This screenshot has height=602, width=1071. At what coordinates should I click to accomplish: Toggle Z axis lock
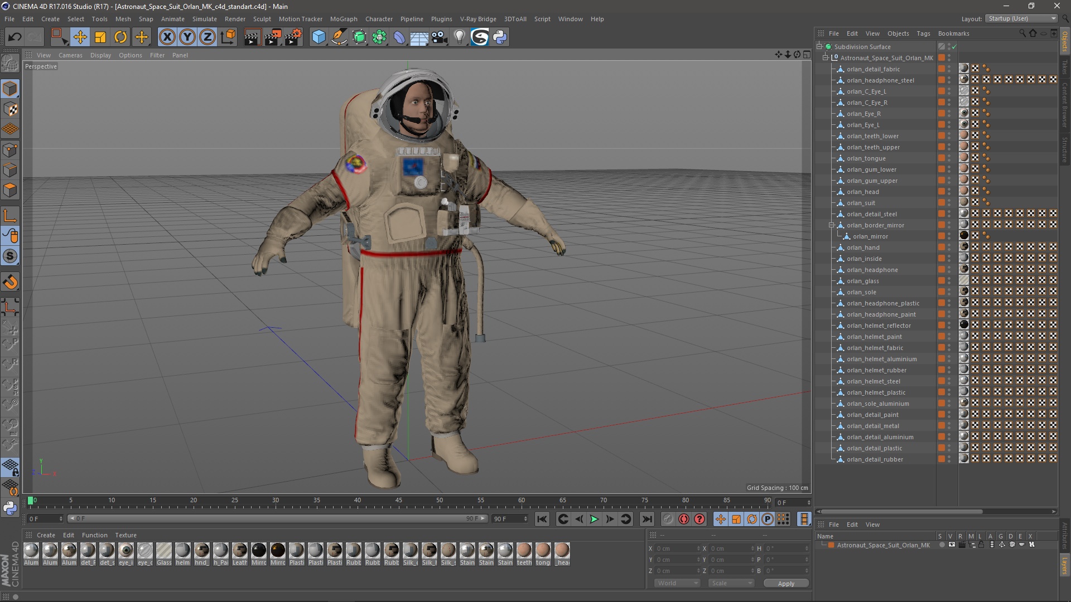pyautogui.click(x=208, y=37)
